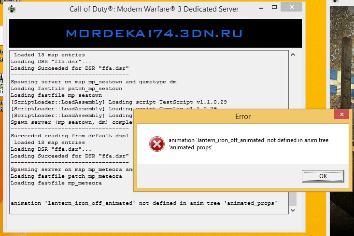Click the console's last line about lantern_iron_off_animated
The width and height of the screenshot is (354, 236).
click(144, 203)
